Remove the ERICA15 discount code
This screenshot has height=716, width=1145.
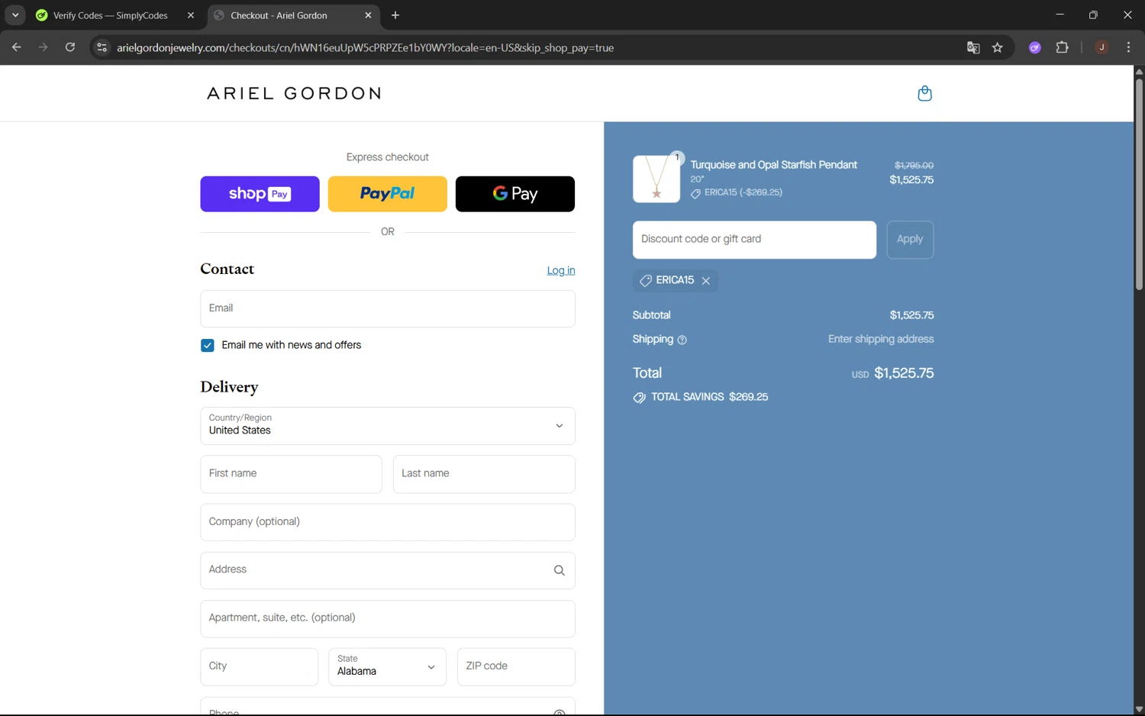tap(706, 281)
